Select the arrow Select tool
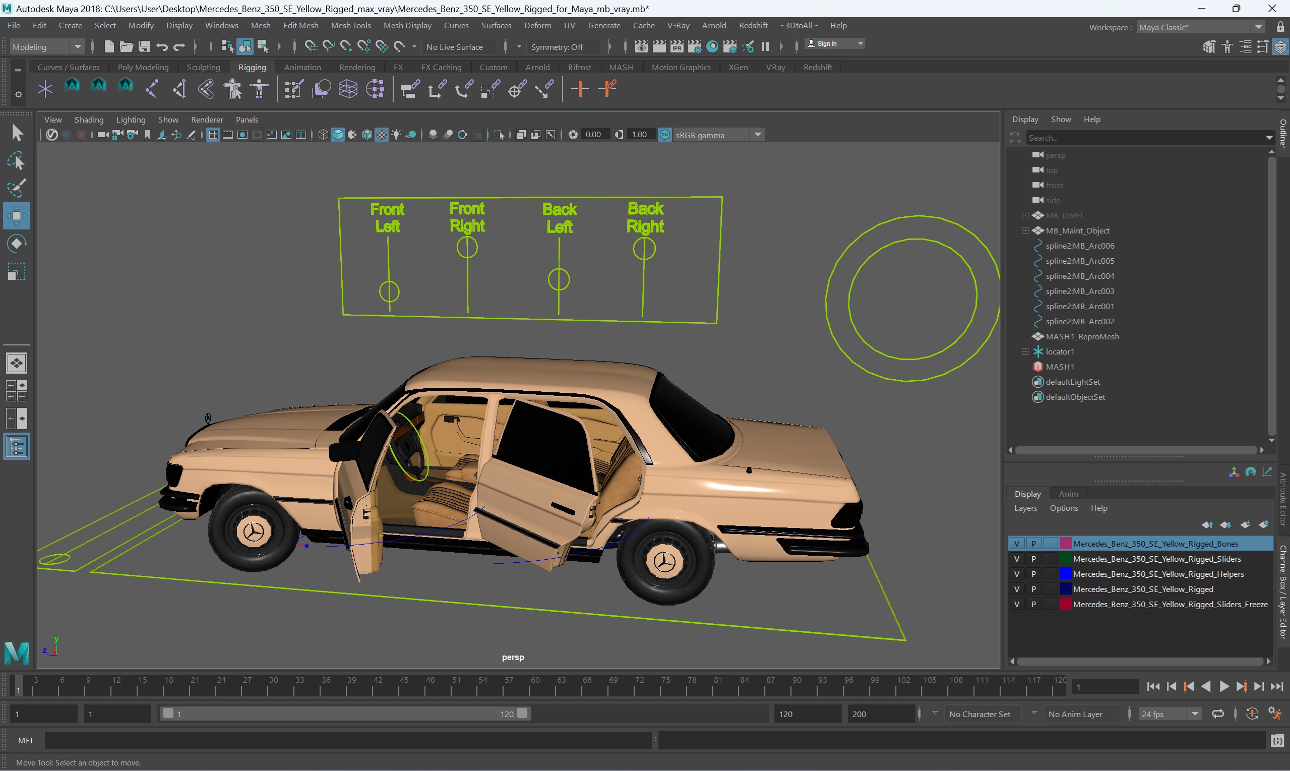1290x771 pixels. tap(17, 133)
